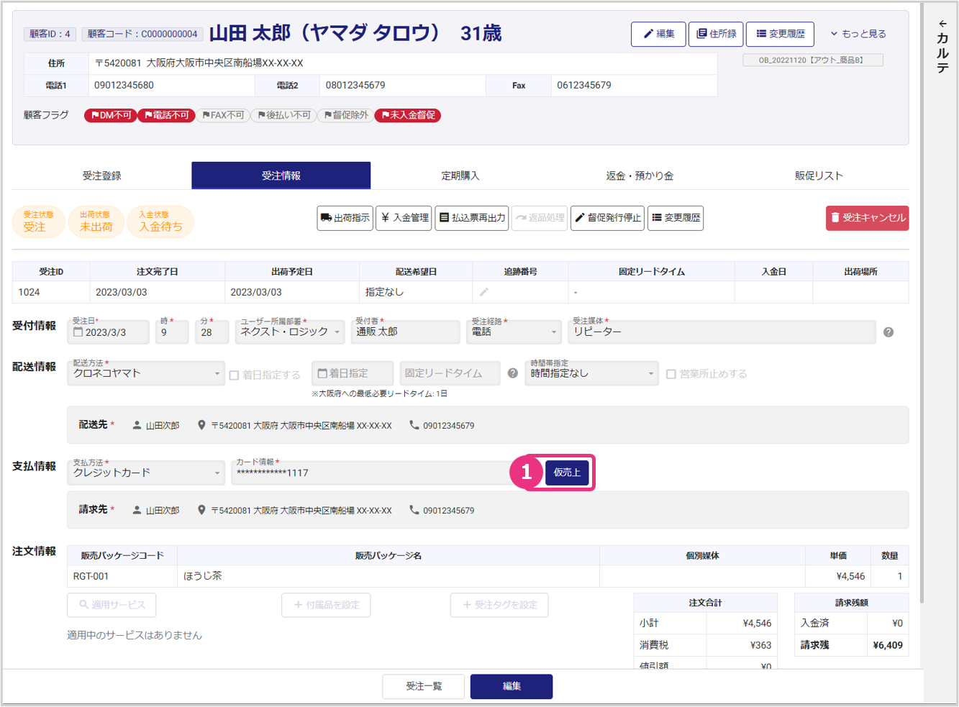The image size is (959, 707).
Task: Expand the もっと見る section
Action: [858, 34]
